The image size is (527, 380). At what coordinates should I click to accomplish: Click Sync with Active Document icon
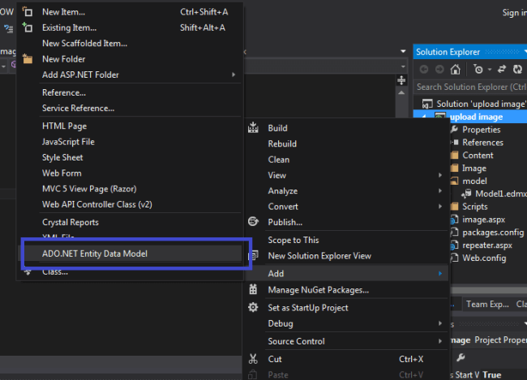point(502,69)
